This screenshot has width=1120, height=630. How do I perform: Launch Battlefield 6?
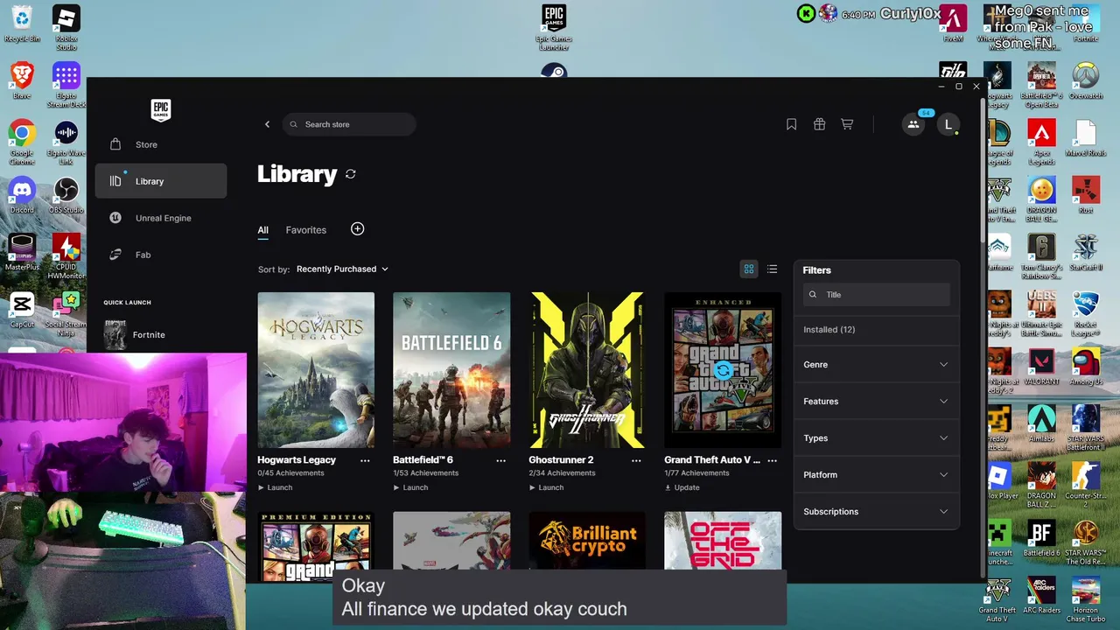click(411, 487)
